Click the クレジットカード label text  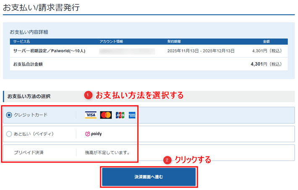click(31, 115)
